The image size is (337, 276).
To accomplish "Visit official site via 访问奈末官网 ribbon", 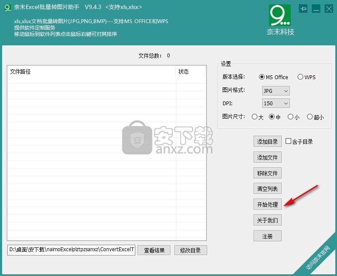I will (x=318, y=257).
